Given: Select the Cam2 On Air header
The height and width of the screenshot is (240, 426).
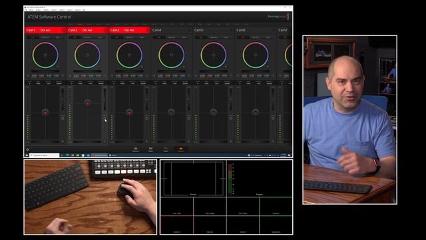Looking at the screenshot, I should click(87, 30).
